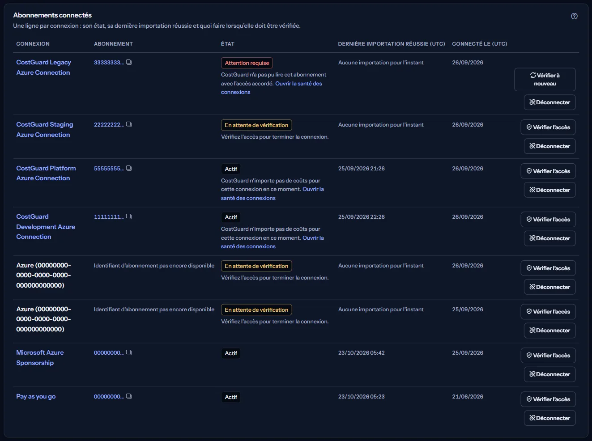The image size is (592, 441).
Task: Click the CONNECTÉ LE (UTC) column header
Action: [480, 44]
